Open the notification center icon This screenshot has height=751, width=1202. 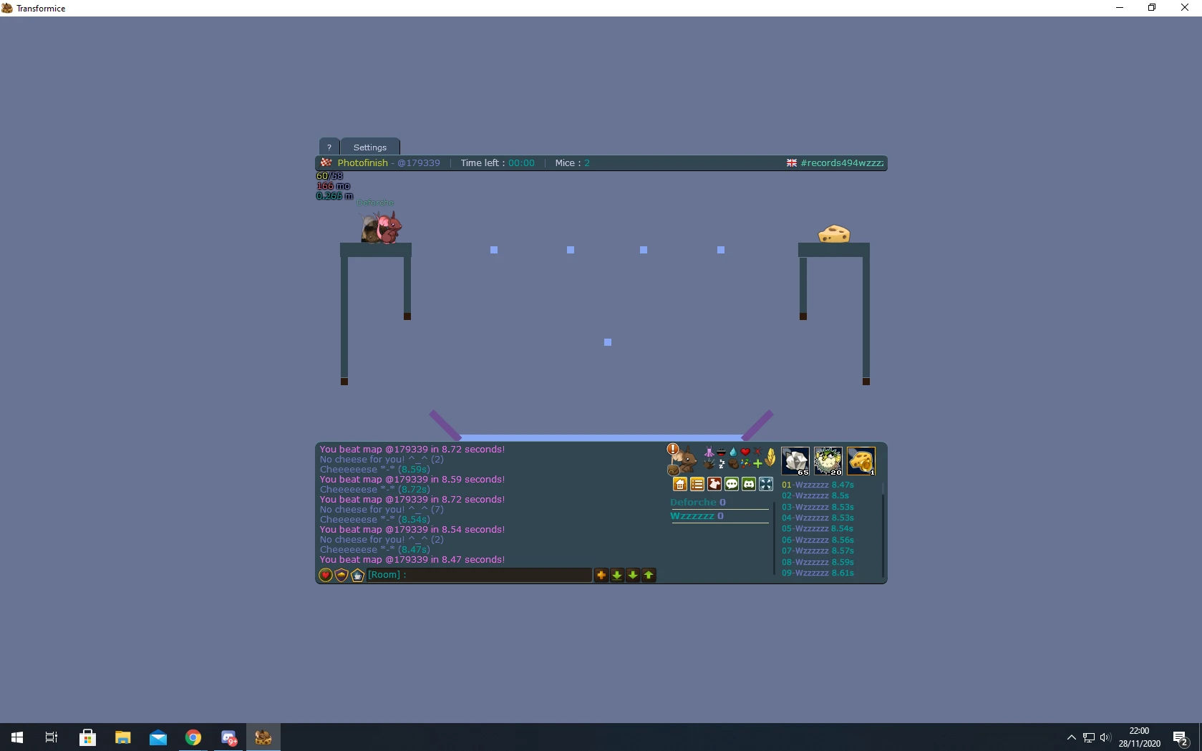(1181, 737)
